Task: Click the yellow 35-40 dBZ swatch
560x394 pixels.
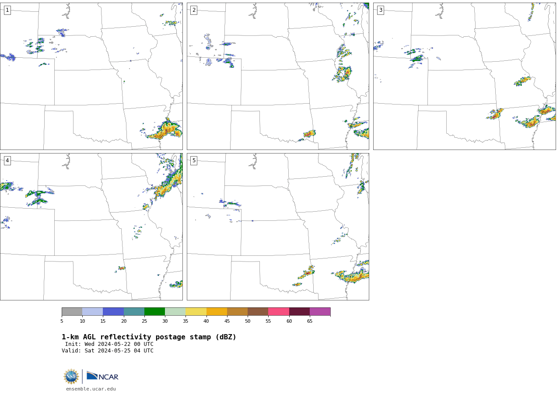Action: (x=196, y=312)
